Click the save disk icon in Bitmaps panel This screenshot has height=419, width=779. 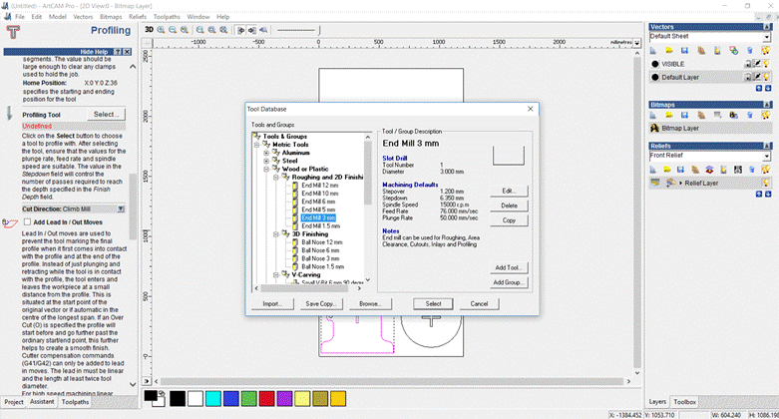click(x=684, y=116)
